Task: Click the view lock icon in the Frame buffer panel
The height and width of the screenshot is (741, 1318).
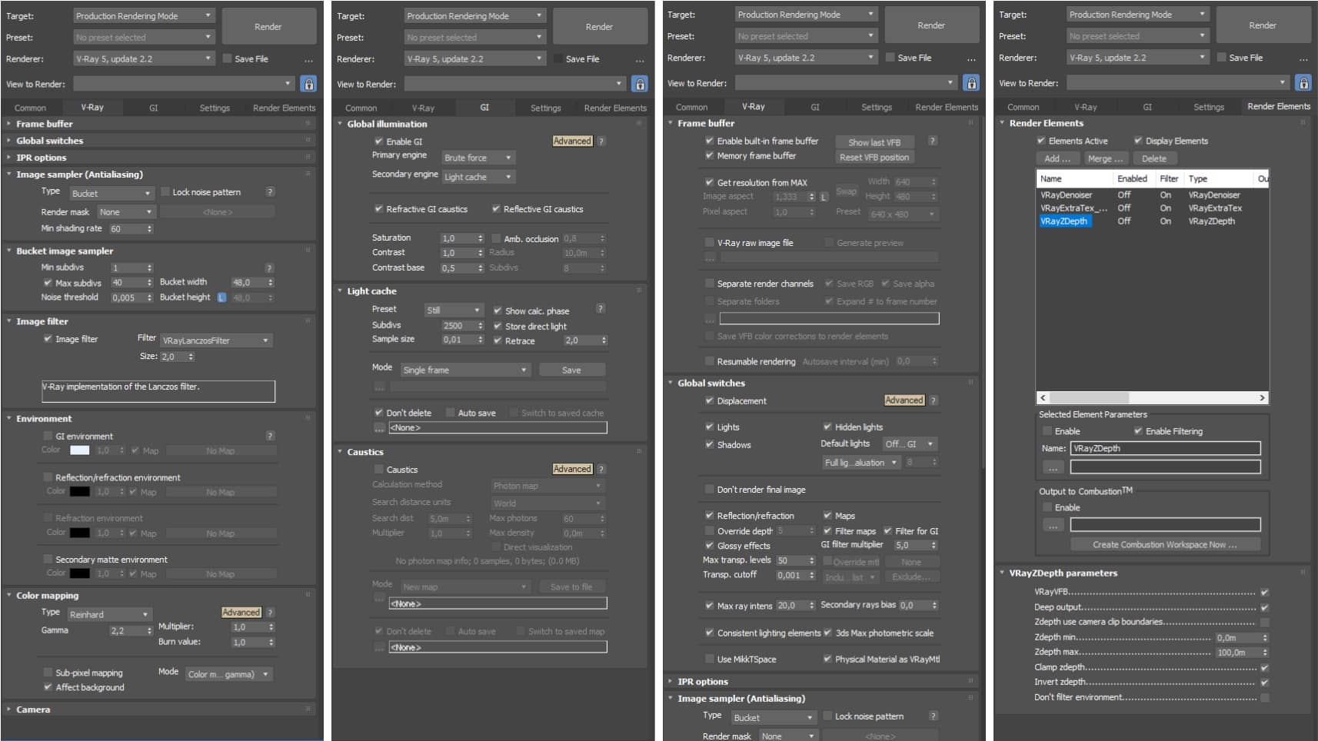Action: coord(971,82)
